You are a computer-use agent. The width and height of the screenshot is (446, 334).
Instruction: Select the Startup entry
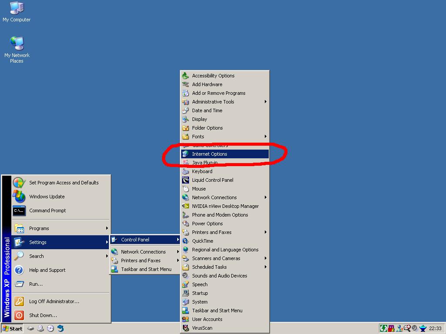point(225,293)
